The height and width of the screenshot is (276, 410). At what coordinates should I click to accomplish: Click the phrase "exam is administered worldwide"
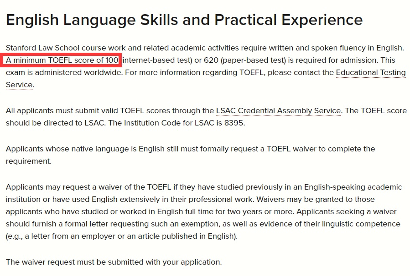[x=64, y=72]
